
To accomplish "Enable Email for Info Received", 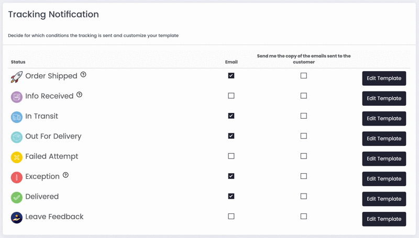I will [231, 96].
